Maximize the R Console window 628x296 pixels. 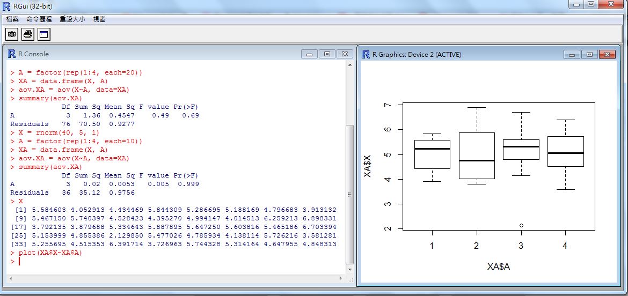pos(327,54)
